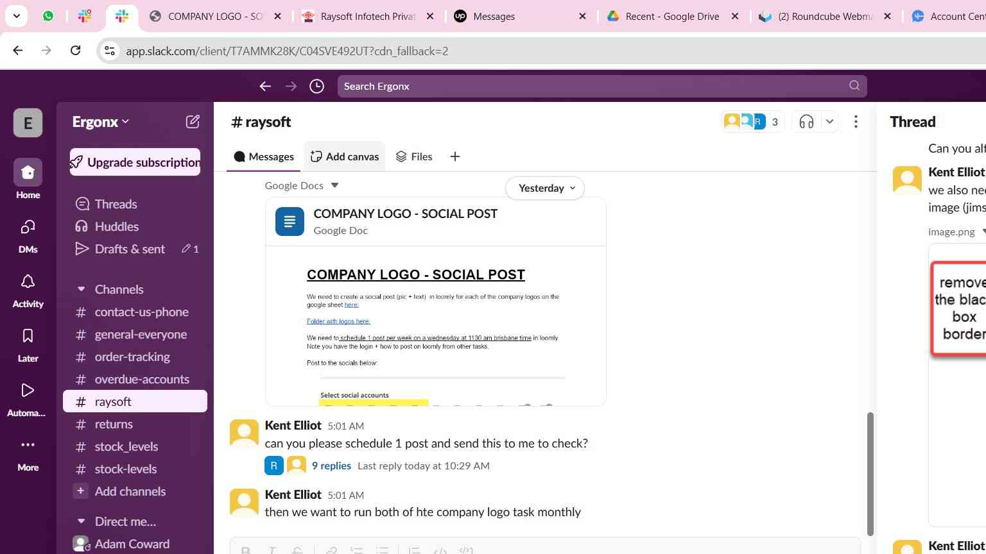The width and height of the screenshot is (986, 554).
Task: Click the magnifier icon in search bar
Action: pyautogui.click(x=854, y=85)
